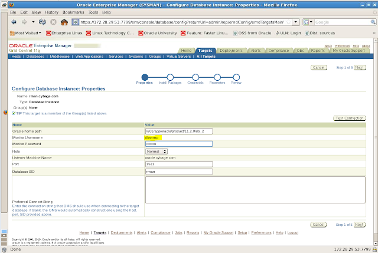Open the Dist. sources bookmark
This screenshot has width=378, height=253.
coord(320,33)
